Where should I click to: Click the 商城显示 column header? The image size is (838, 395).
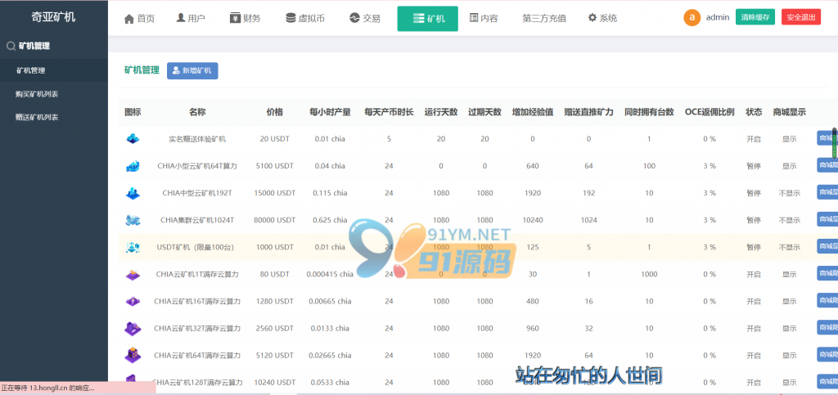click(789, 113)
